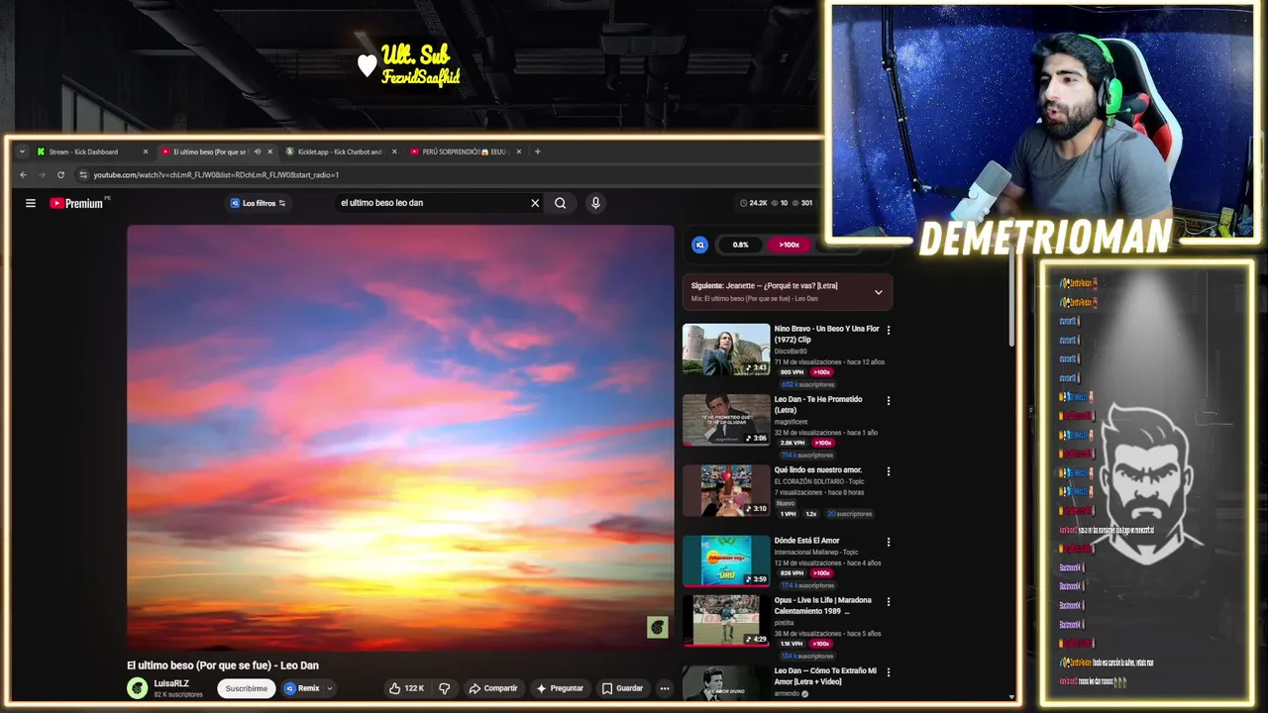Open options for Dónde Está El Amor
This screenshot has width=1268, height=713.
point(888,542)
